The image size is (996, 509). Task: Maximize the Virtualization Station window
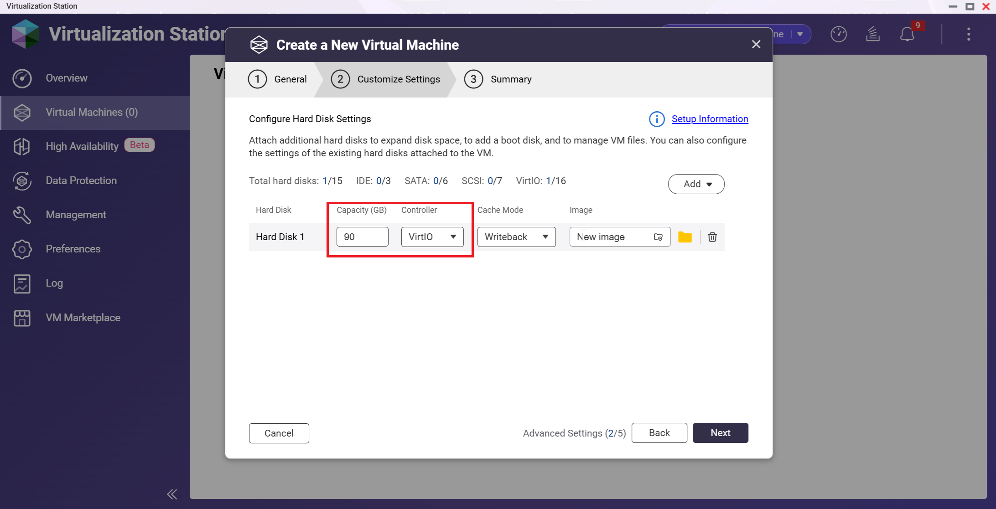pos(970,6)
